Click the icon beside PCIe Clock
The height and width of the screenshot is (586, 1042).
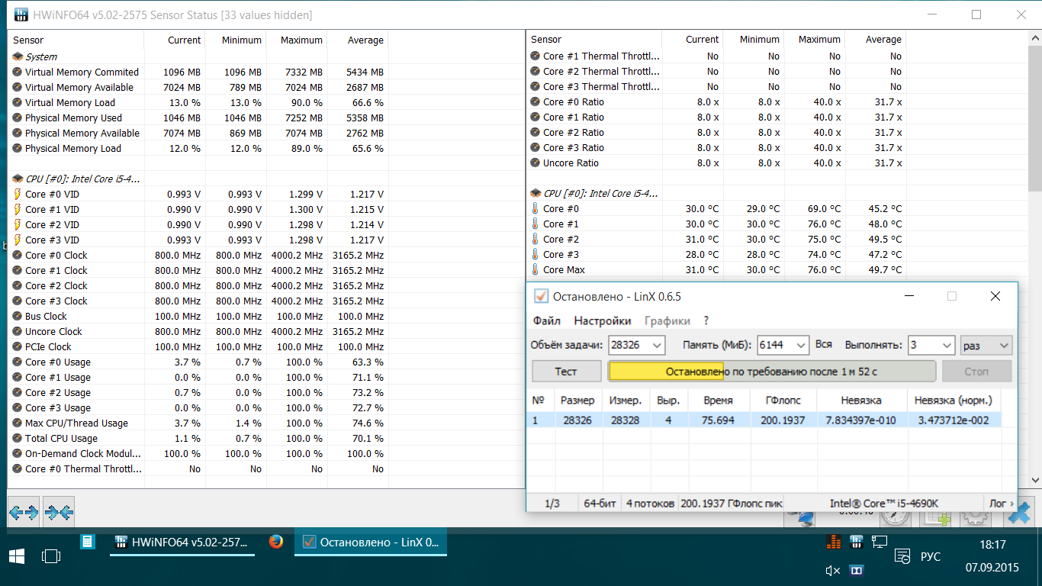[18, 346]
